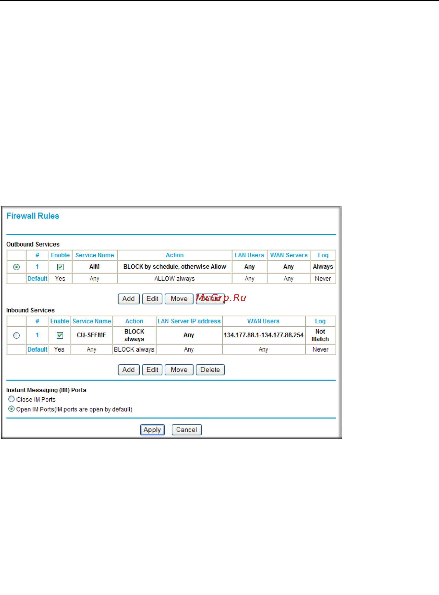
Task: Click the outbound 'Service Name' column header
Action: (95, 255)
